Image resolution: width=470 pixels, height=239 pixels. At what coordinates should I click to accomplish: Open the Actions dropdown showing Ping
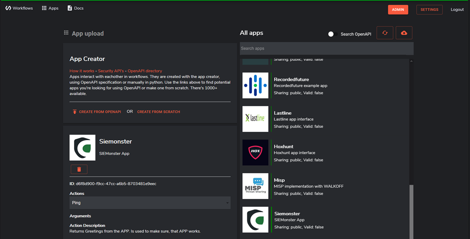point(150,202)
